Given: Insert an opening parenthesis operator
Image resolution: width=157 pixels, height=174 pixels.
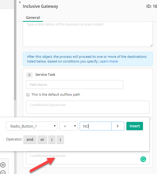Looking at the screenshot, I should coord(52,140).
